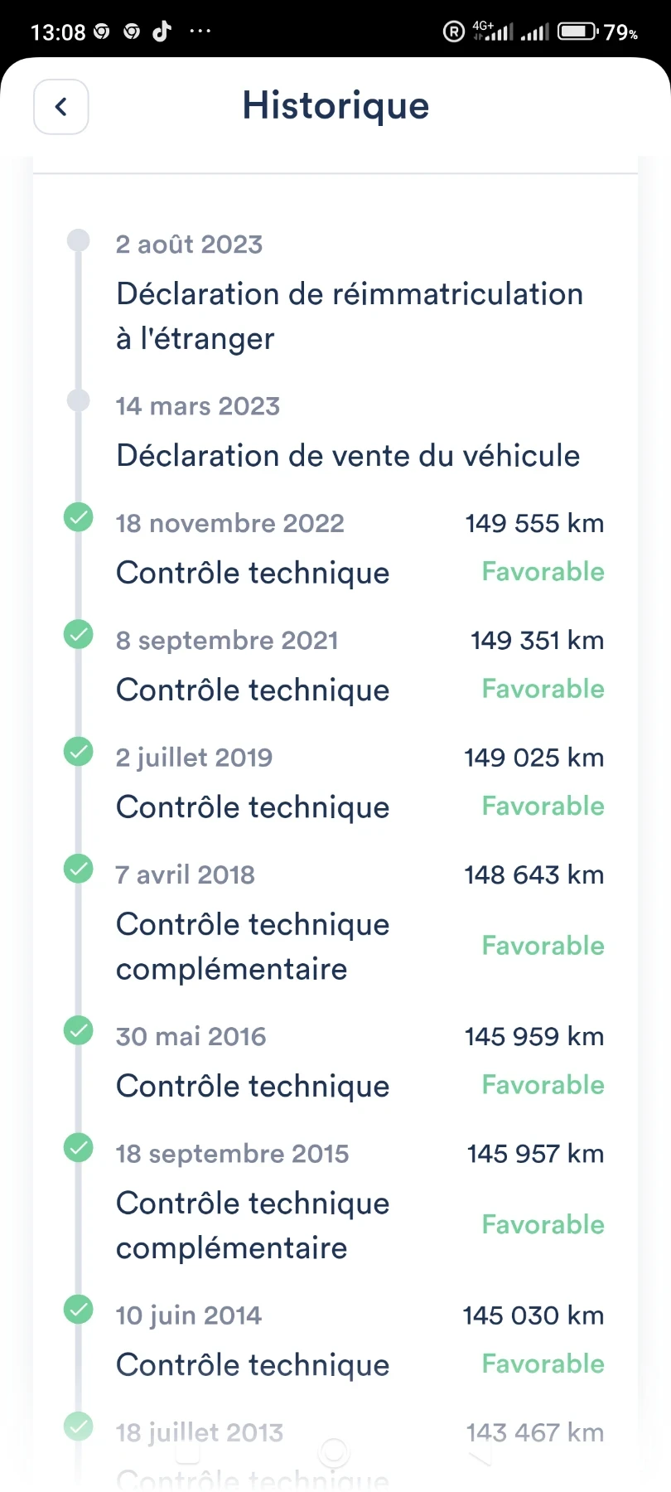671x1492 pixels.
Task: Tap the green check for 18 novembre 2022
Action: click(x=79, y=518)
